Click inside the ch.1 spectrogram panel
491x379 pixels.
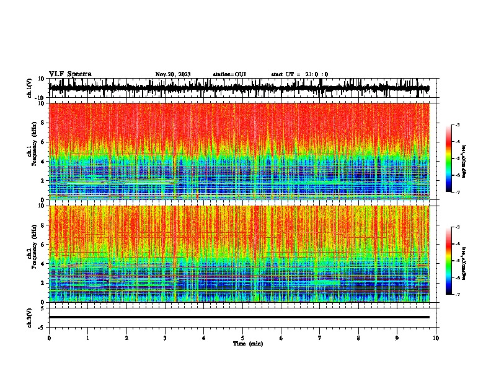(x=239, y=151)
